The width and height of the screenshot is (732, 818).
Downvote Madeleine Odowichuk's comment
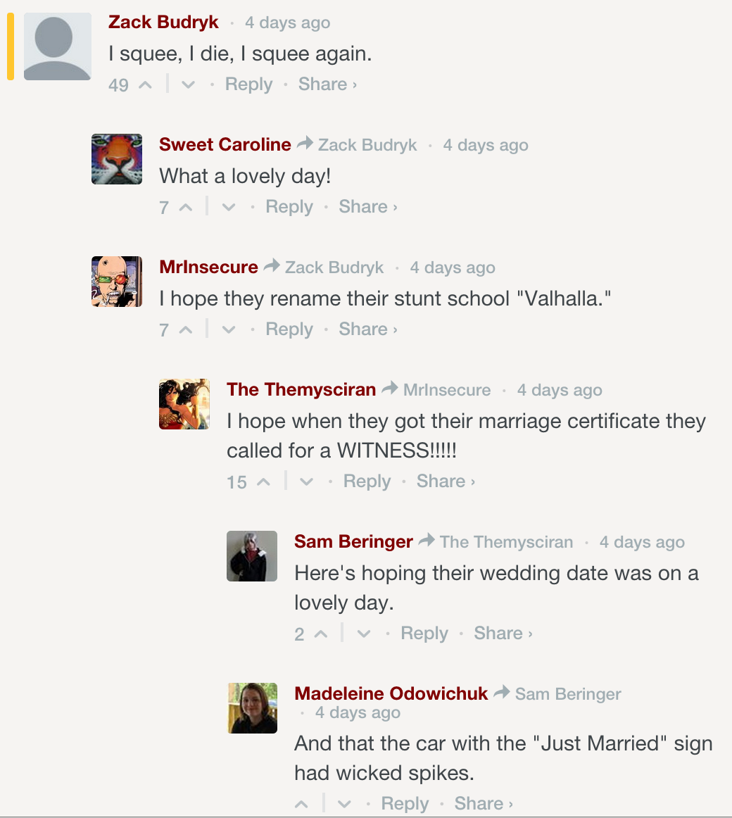point(344,805)
